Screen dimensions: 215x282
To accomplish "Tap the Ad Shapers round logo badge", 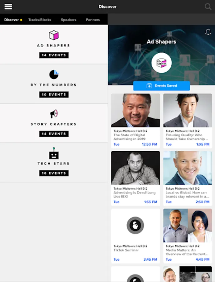I will (161, 63).
